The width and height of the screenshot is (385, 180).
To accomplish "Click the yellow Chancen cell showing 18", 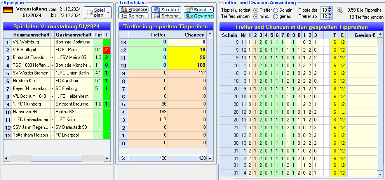I will pos(187,50).
